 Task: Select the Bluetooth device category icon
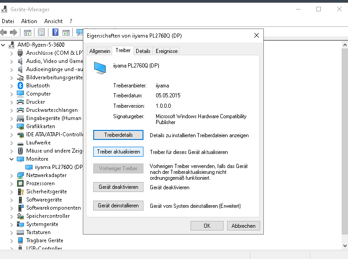20,86
